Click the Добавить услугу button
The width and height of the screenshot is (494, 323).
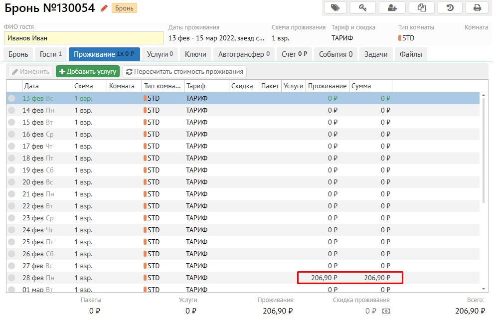[88, 72]
